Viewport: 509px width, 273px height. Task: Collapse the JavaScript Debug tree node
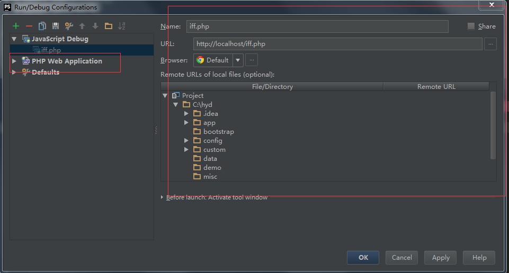tap(14, 39)
